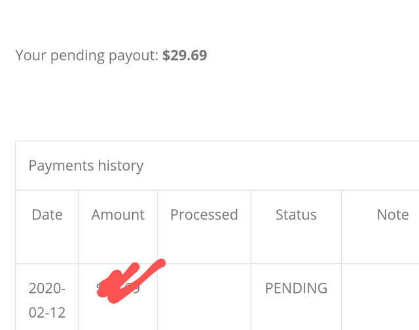Click the word "Your" in payout line
This screenshot has height=330, width=419.
click(x=29, y=56)
